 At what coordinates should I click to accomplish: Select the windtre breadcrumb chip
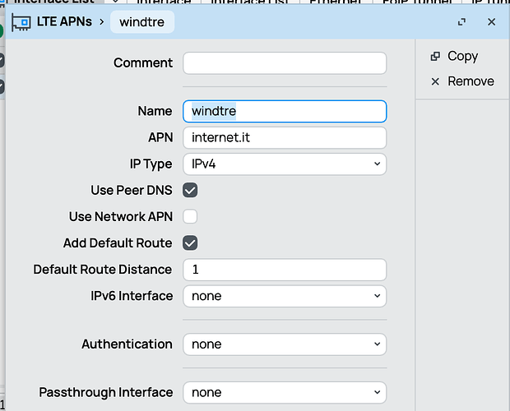coord(142,22)
